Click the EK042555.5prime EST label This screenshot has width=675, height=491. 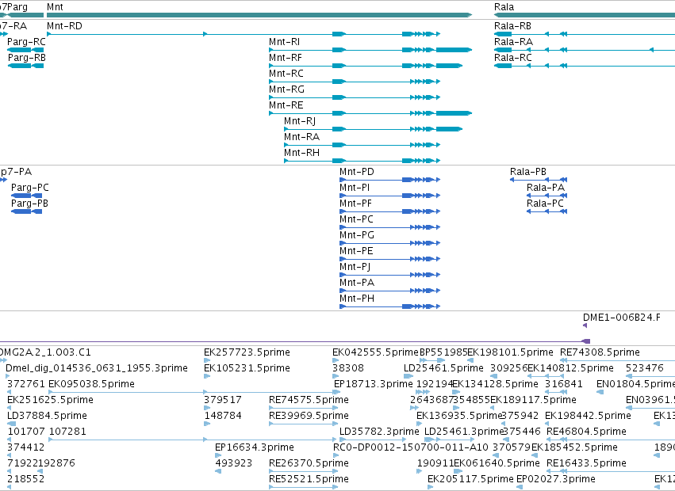[375, 352]
